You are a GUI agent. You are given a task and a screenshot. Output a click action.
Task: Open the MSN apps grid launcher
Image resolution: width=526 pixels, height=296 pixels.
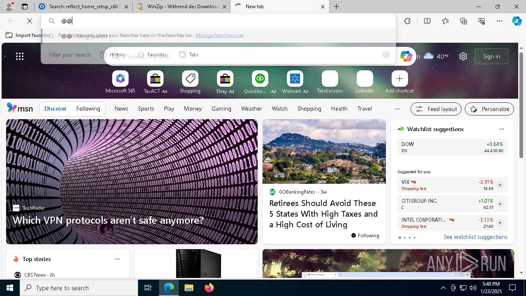tap(20, 56)
